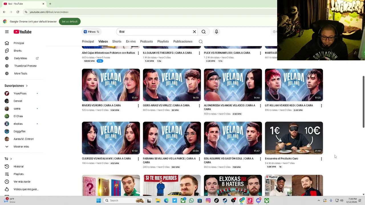Open options menu for LIT KILLAH VS KIDD KEO
365x205 pixels.
click(x=321, y=106)
